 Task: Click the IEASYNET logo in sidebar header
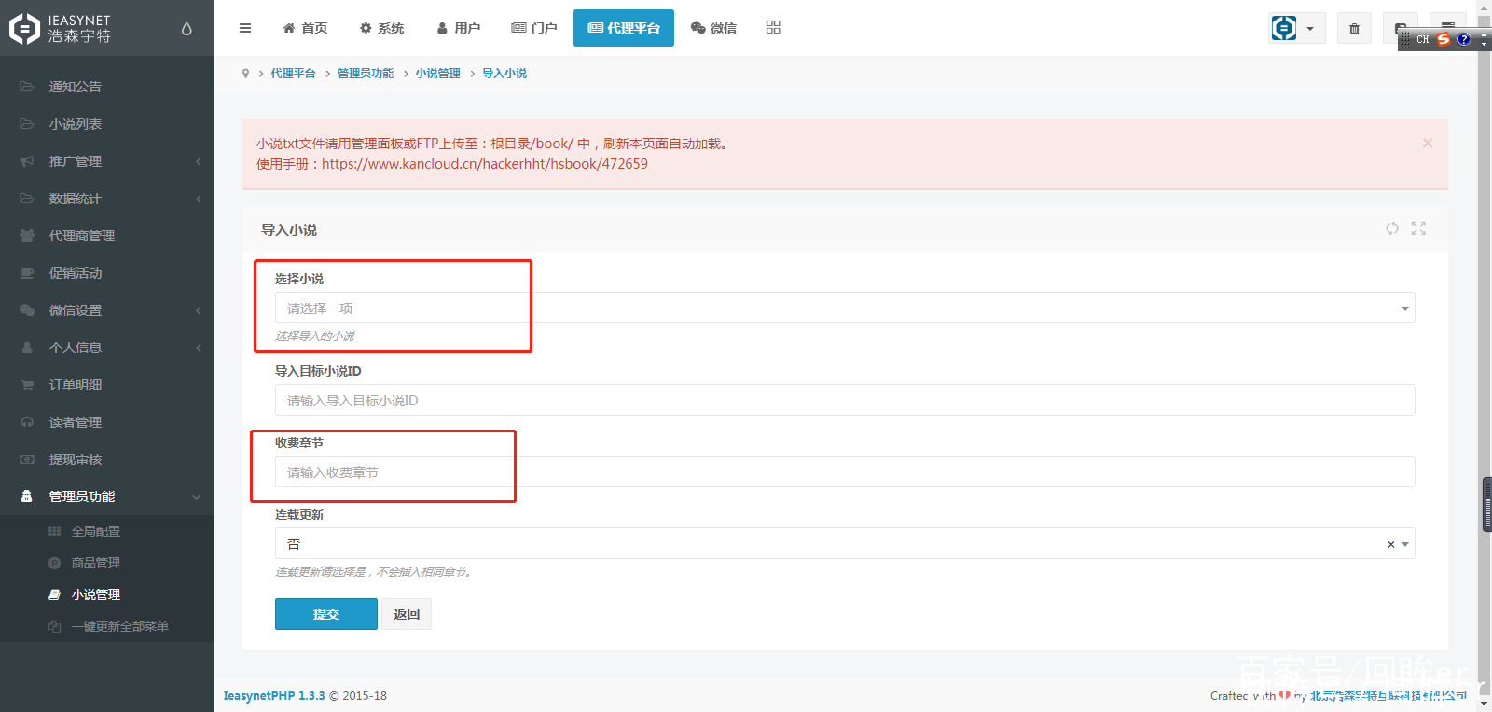pos(61,28)
